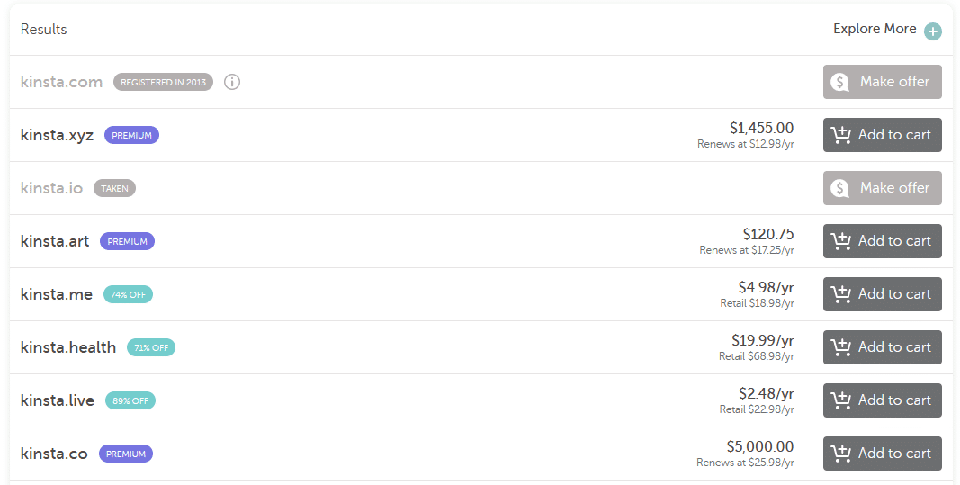
Task: Expand Explore More with plus icon
Action: tap(933, 31)
